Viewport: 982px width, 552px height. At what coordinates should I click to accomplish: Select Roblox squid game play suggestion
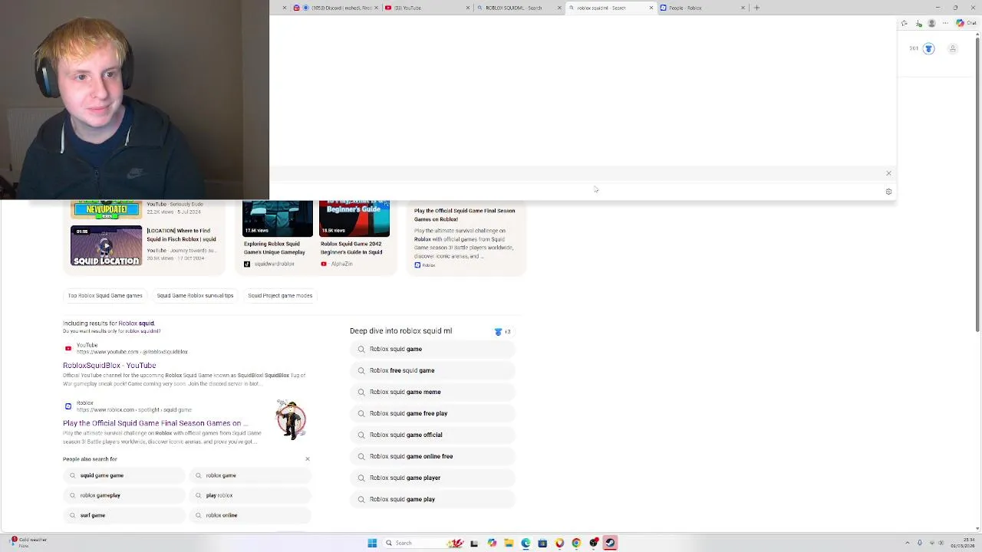click(432, 499)
